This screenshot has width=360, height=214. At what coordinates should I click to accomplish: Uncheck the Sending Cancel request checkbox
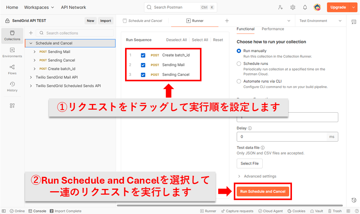click(x=143, y=75)
